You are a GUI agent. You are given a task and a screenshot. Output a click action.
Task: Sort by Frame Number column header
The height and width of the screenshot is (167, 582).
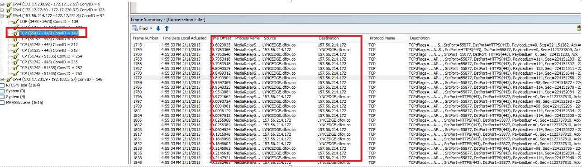[145, 38]
